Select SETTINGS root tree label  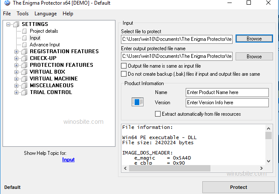pyautogui.click(x=35, y=24)
